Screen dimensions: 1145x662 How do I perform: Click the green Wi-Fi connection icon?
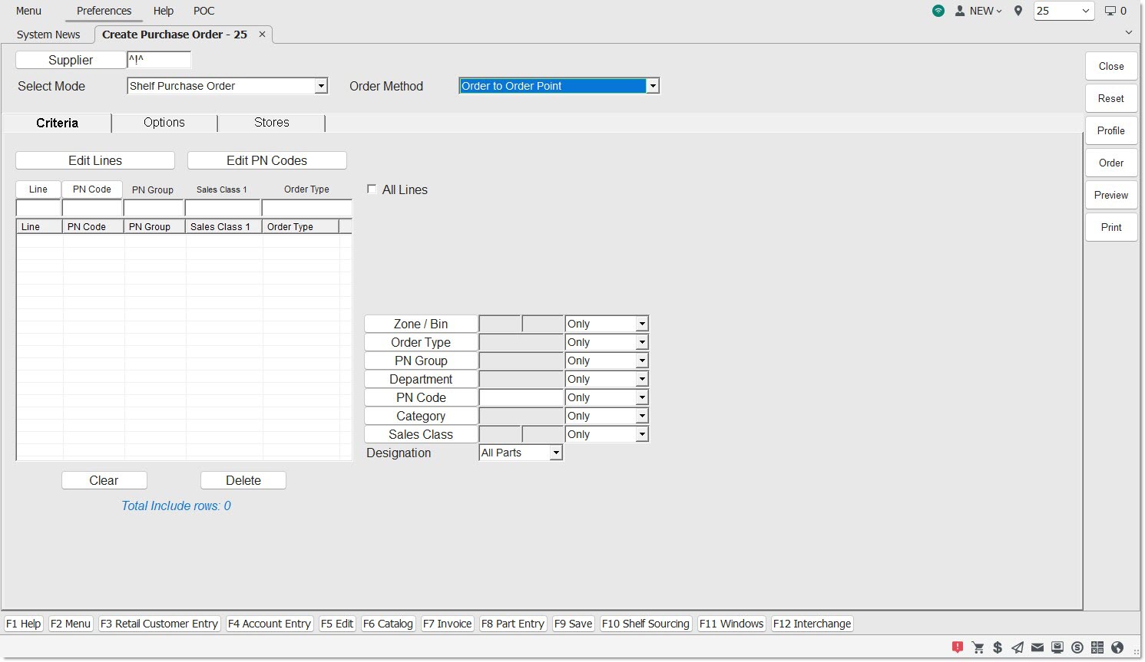pyautogui.click(x=938, y=11)
